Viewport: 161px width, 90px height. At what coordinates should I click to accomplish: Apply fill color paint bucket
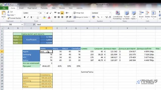[44, 17]
